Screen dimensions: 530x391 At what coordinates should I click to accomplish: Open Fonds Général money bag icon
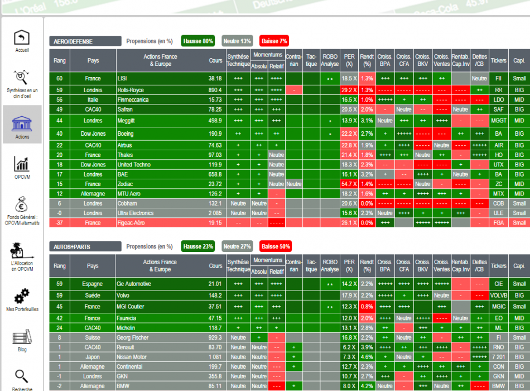22,204
